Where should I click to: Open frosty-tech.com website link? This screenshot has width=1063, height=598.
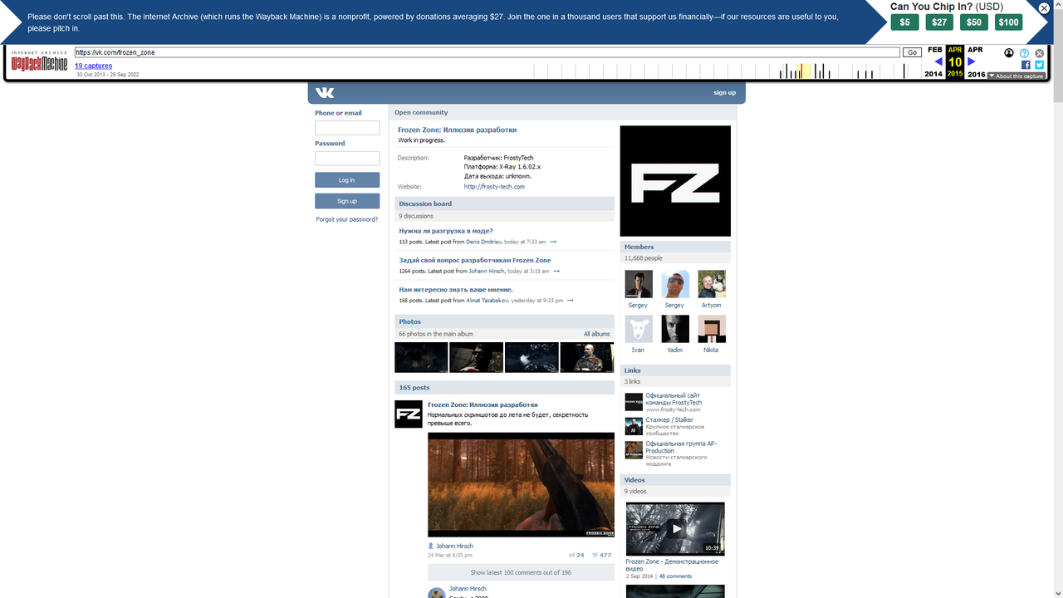(x=494, y=187)
